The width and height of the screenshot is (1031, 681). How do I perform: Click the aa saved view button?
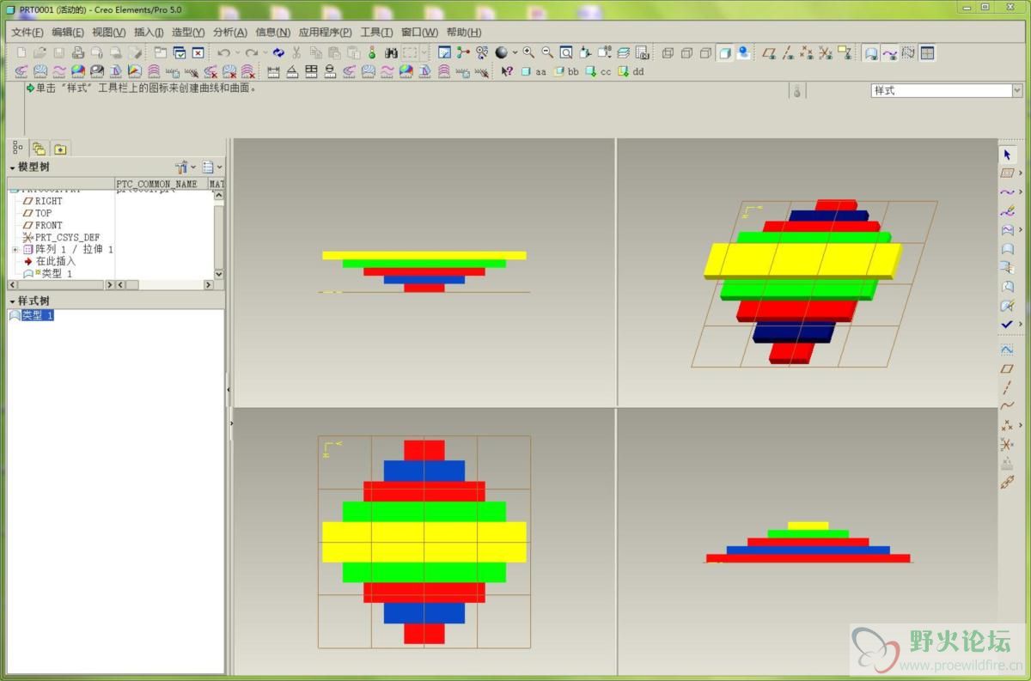[534, 71]
